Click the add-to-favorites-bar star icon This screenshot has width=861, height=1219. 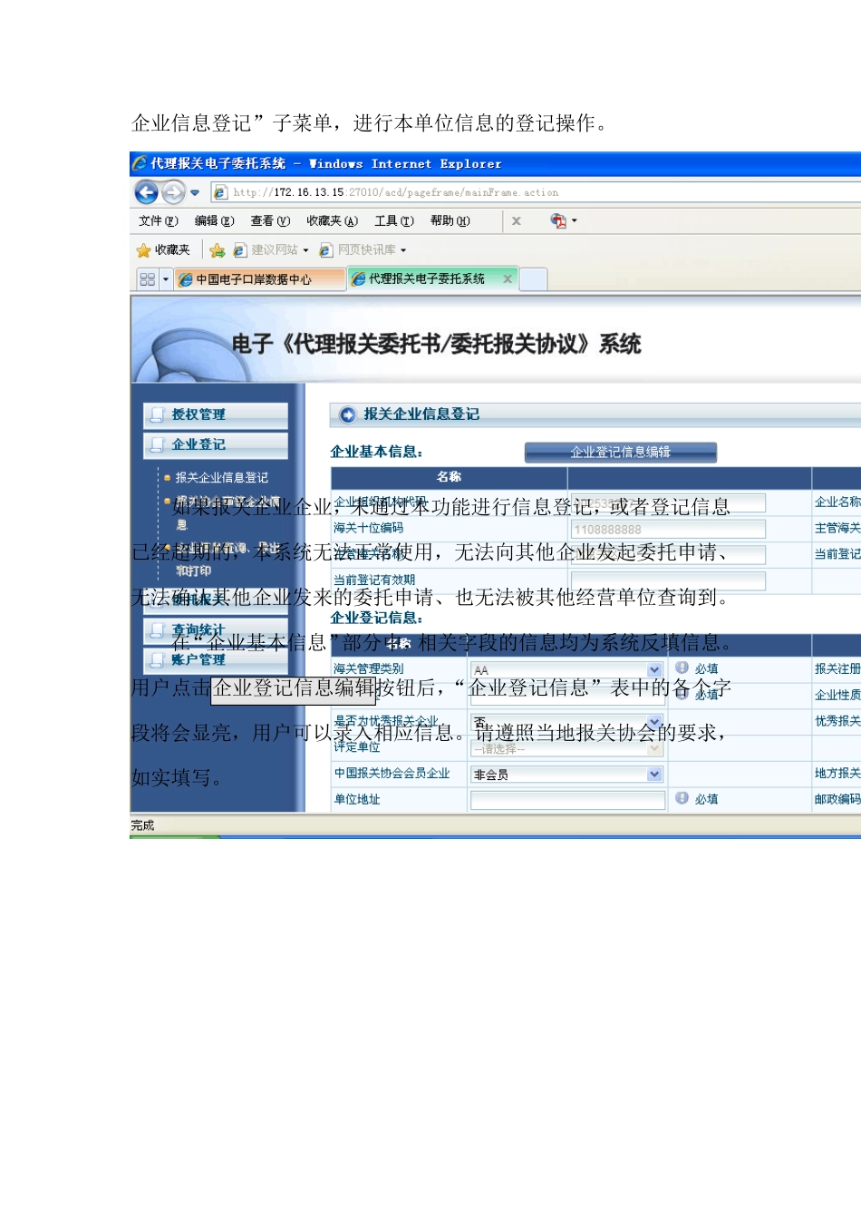[x=217, y=249]
